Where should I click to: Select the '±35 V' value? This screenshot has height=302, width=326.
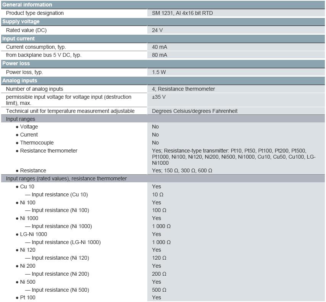click(x=159, y=97)
